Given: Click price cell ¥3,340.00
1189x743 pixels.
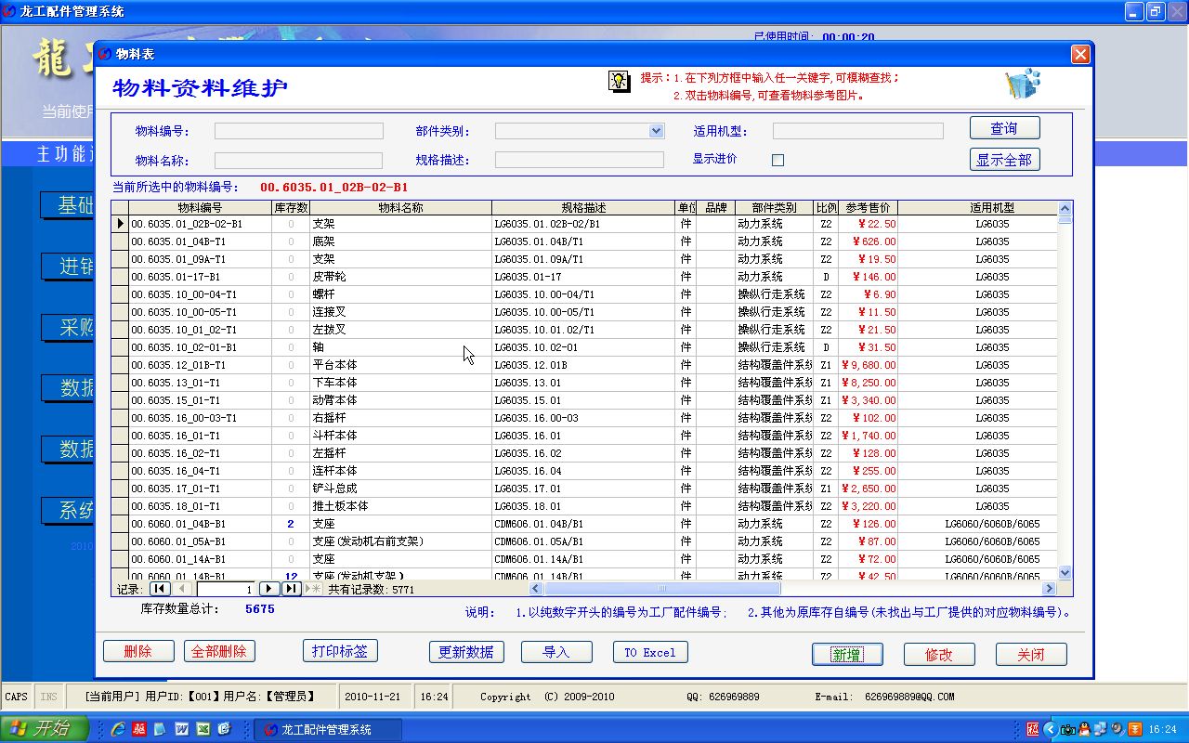Looking at the screenshot, I should pyautogui.click(x=868, y=400).
